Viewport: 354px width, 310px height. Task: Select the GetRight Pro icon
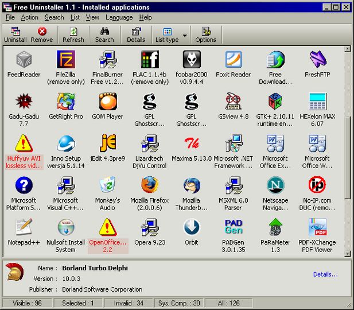(x=66, y=101)
